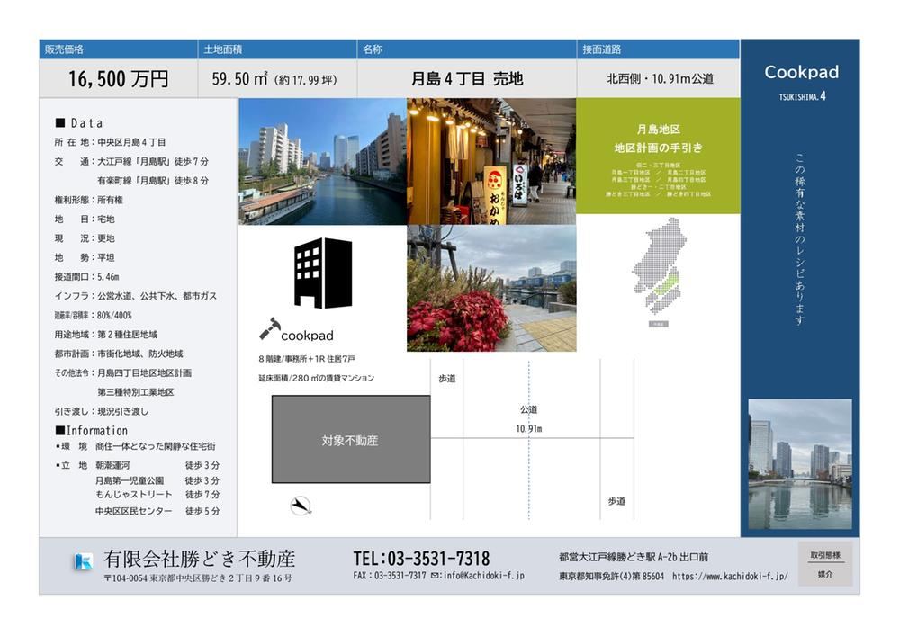Screen dimensions: 900x636
Task: Click the www.kachidoki-f.jp website URL
Action: coord(729,576)
